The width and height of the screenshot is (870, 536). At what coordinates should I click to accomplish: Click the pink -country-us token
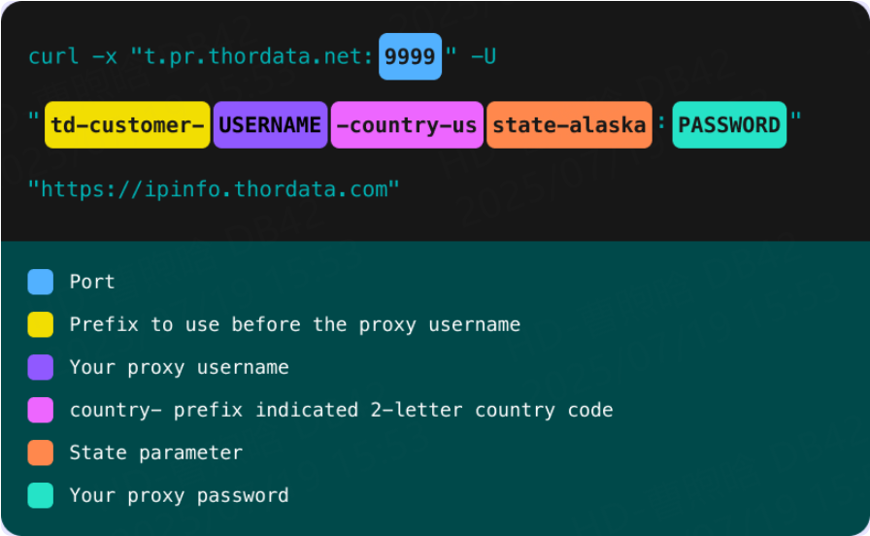coord(407,124)
